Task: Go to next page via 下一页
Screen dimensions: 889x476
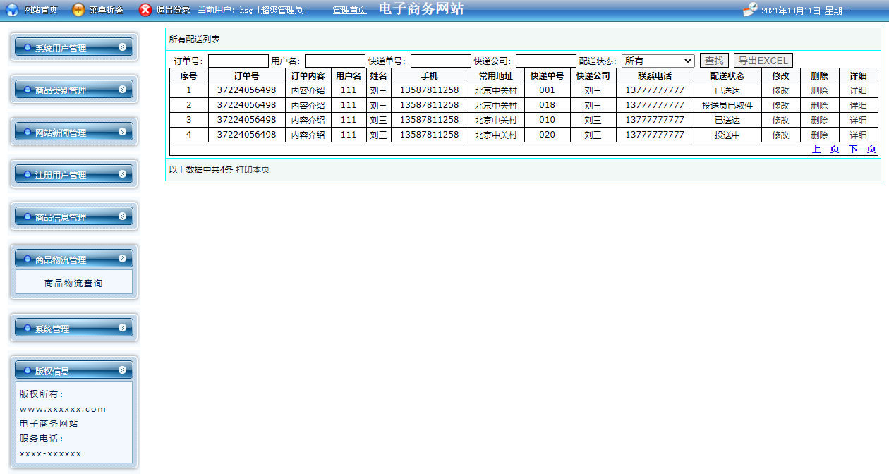Action: coord(861,149)
